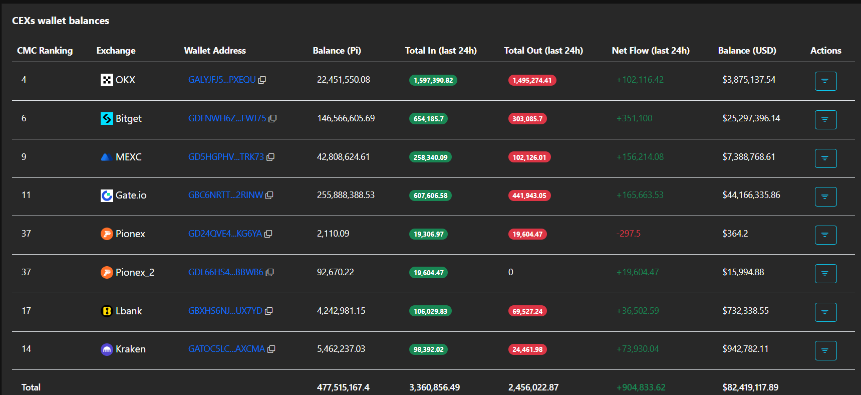Copy the Kraken wallet address

pyautogui.click(x=271, y=349)
